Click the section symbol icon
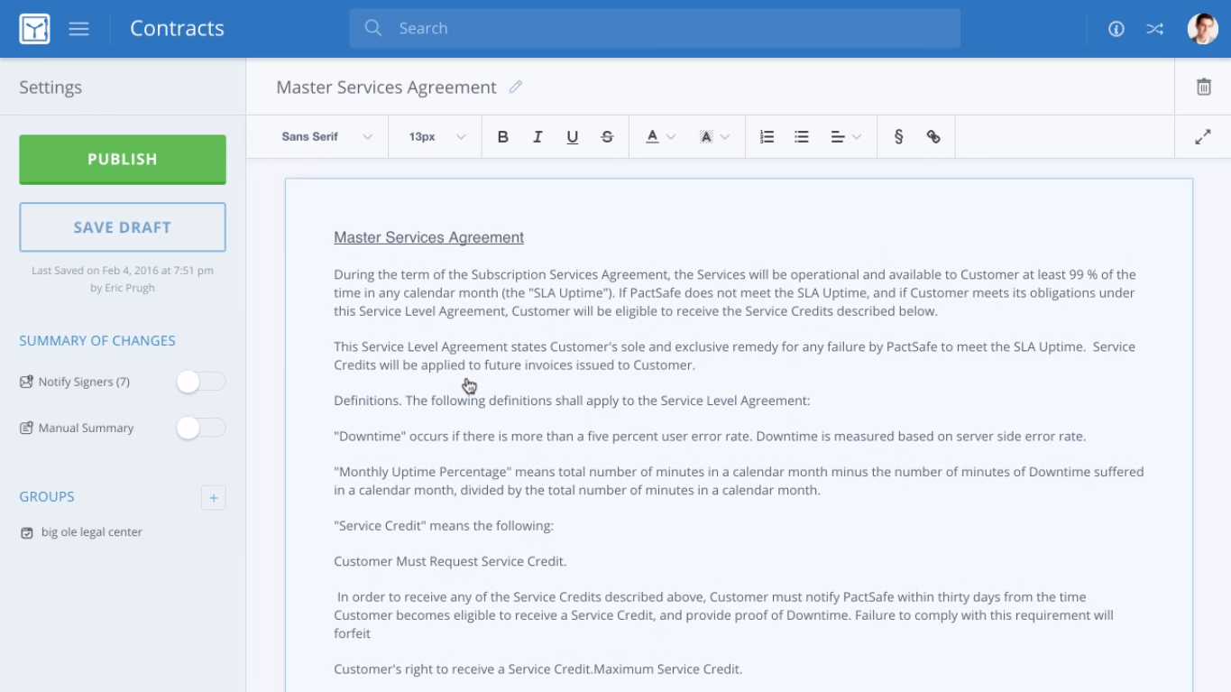 (x=898, y=137)
